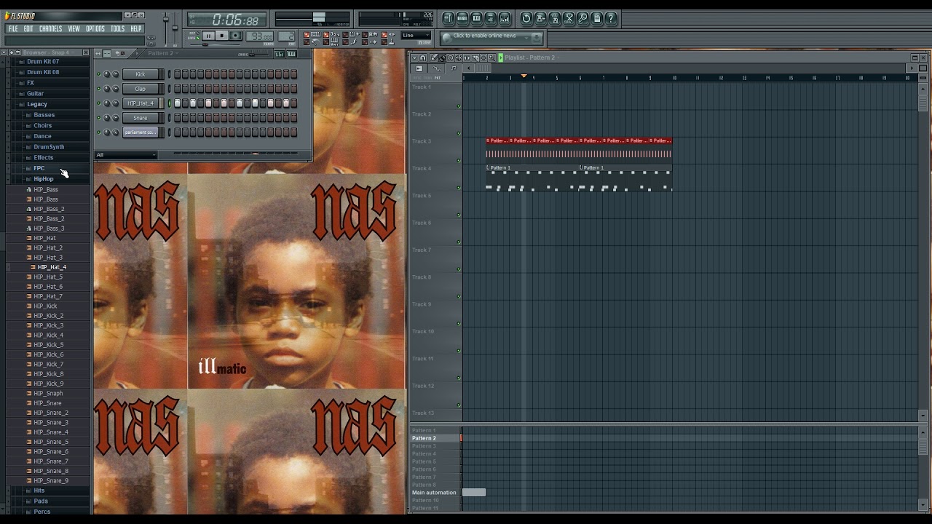Open the TOOLS menu
The image size is (932, 524).
coord(117,29)
